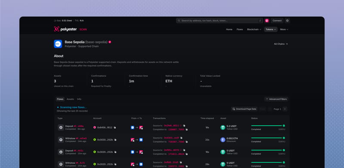Click the Native currency ETH value

(169, 81)
